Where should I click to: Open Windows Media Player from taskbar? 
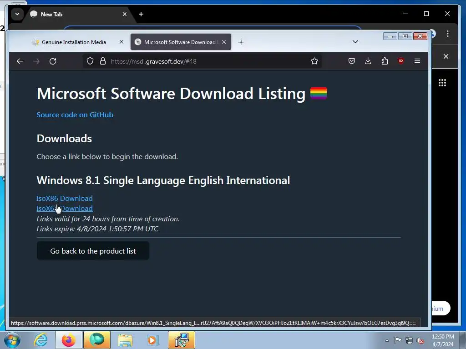[x=153, y=340]
